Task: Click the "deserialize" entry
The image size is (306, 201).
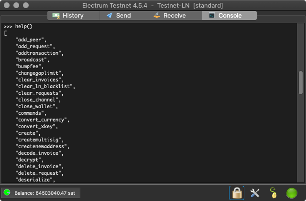Action: pyautogui.click(x=35, y=180)
